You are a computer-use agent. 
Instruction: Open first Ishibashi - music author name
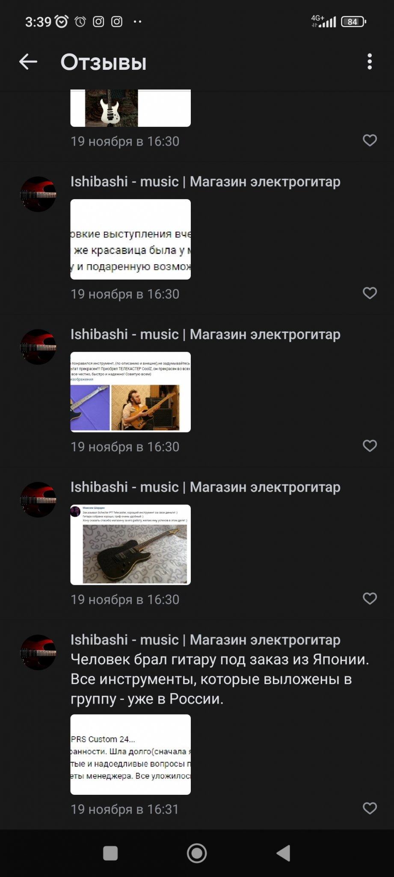(205, 182)
